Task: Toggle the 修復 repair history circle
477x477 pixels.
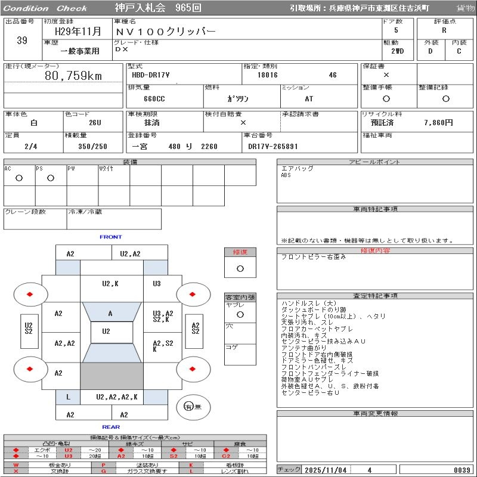Action: coord(240,268)
